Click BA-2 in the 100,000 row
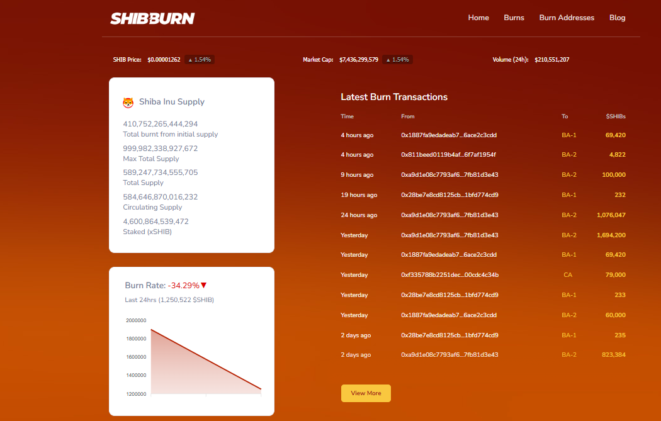Image resolution: width=661 pixels, height=421 pixels. (x=568, y=175)
